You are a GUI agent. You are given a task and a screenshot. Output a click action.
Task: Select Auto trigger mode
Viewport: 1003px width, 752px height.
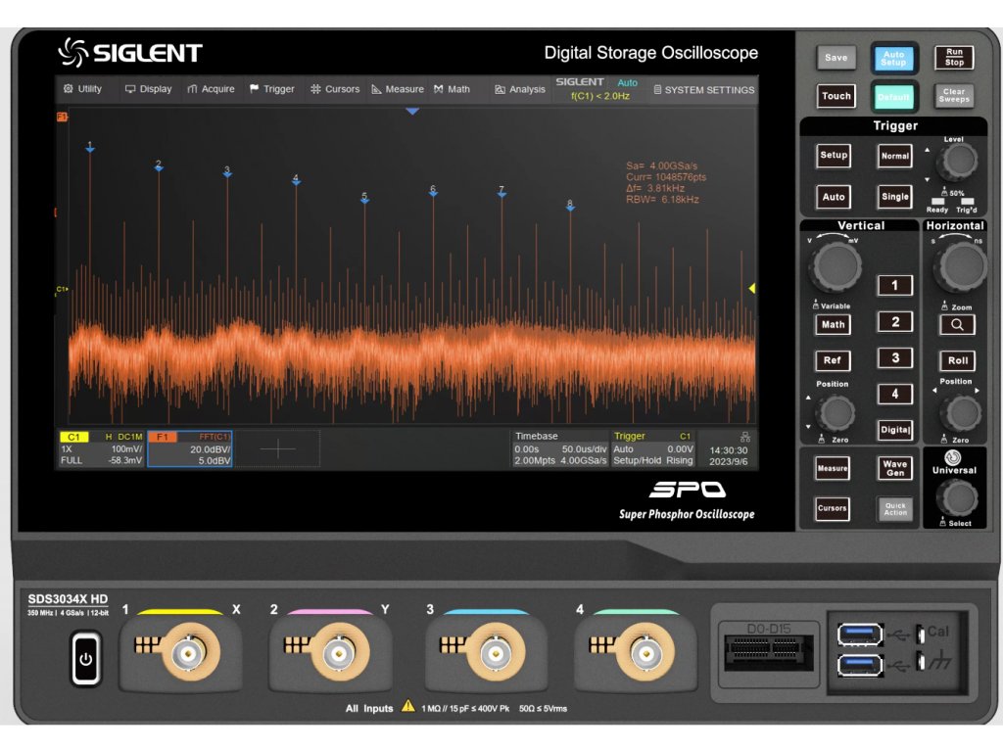tap(834, 197)
